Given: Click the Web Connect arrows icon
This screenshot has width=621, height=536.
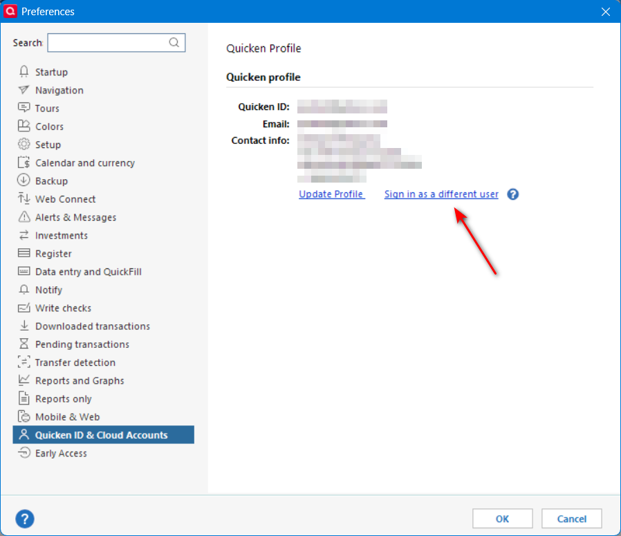Looking at the screenshot, I should (x=24, y=198).
